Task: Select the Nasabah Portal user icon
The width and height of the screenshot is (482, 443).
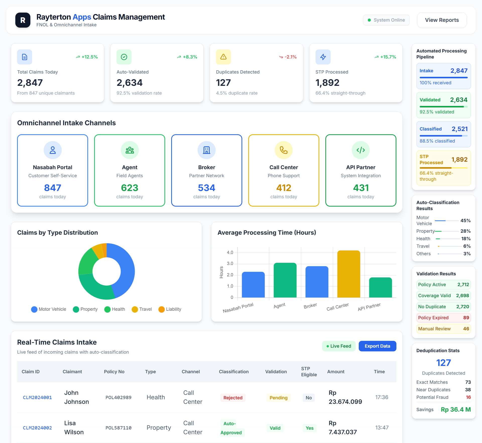Action: point(53,150)
